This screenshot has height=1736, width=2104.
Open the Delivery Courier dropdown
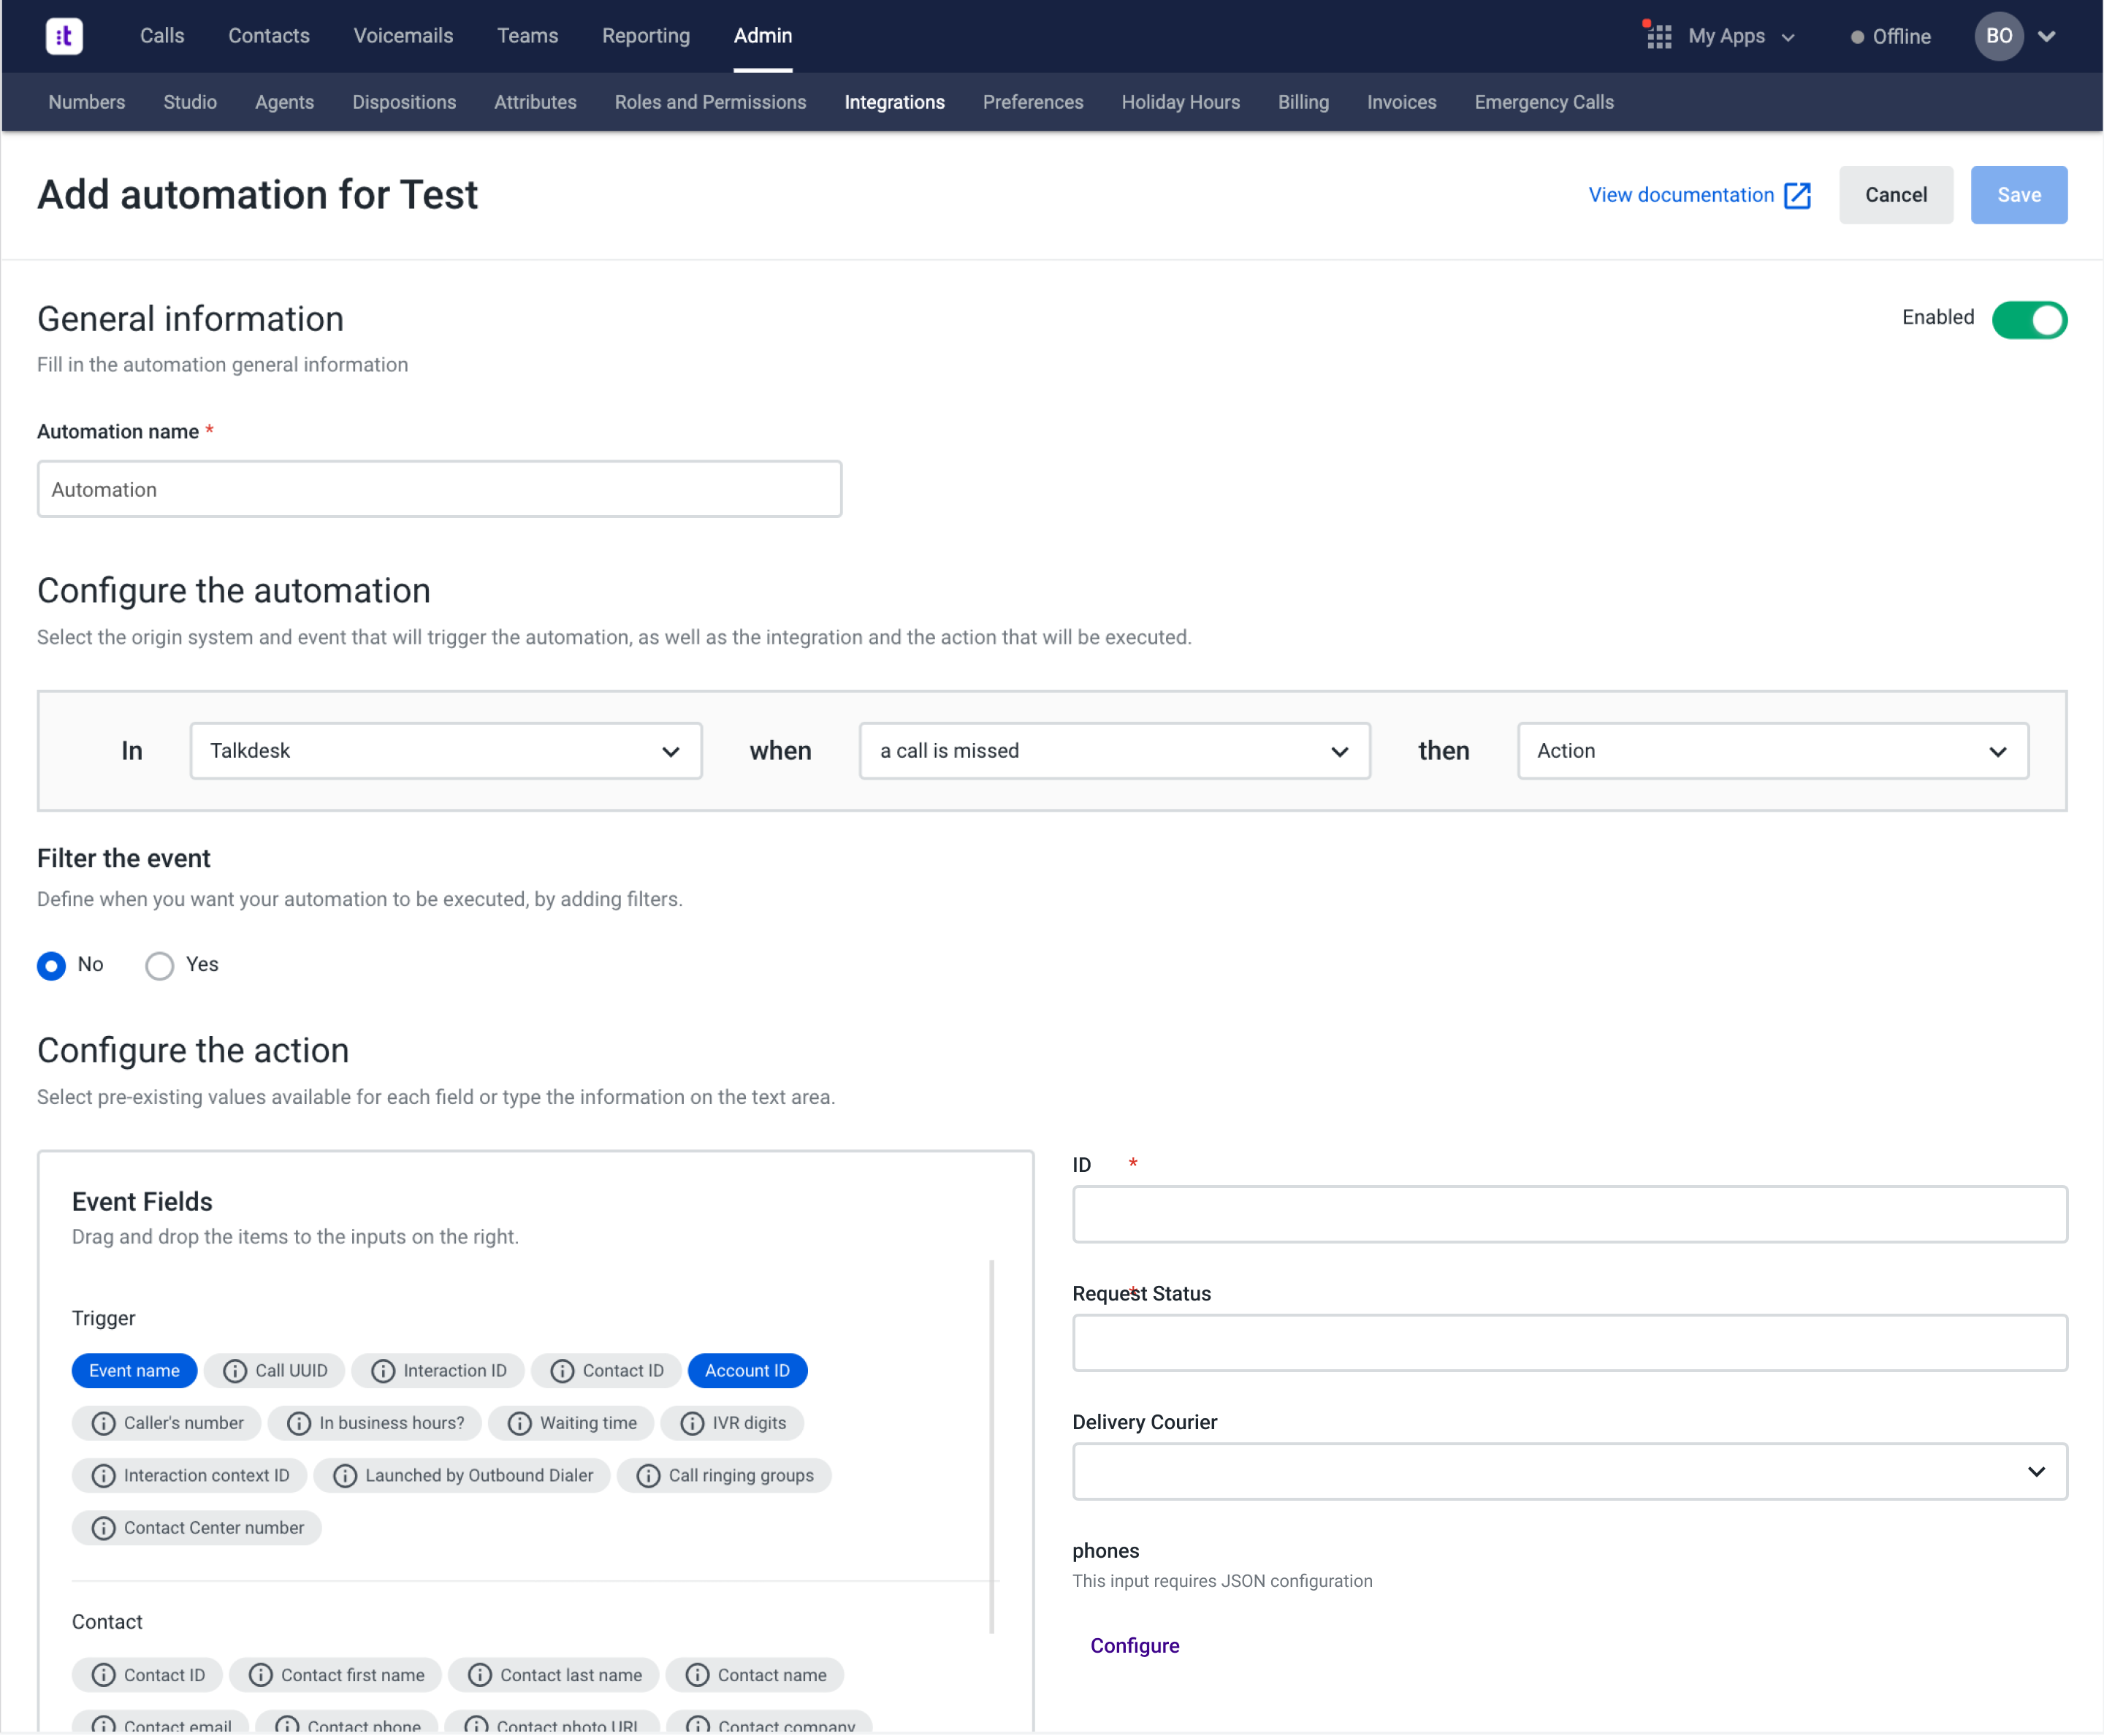1569,1471
